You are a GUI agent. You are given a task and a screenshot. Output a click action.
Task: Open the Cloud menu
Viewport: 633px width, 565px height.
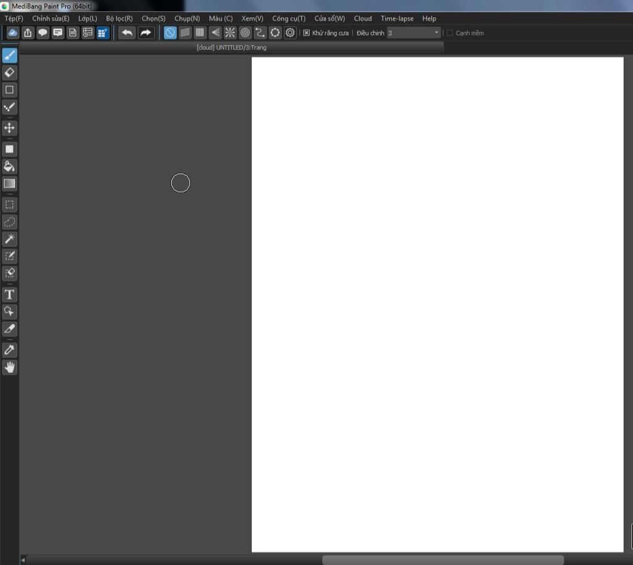(x=363, y=19)
